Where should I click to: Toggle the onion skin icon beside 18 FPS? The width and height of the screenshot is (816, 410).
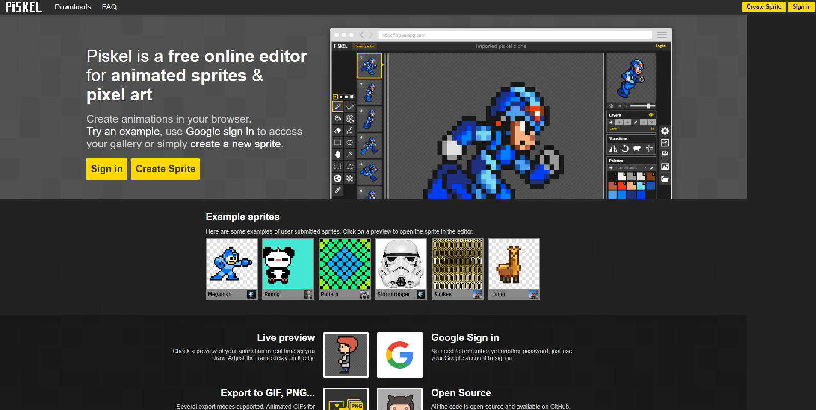[x=611, y=106]
